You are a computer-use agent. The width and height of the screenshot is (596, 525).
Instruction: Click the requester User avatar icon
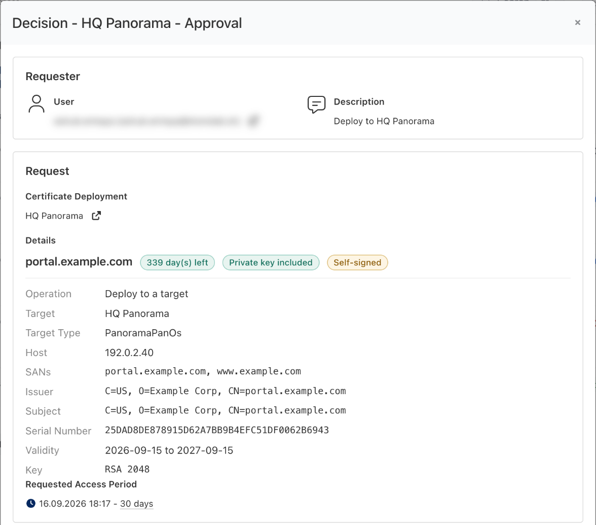tap(36, 104)
